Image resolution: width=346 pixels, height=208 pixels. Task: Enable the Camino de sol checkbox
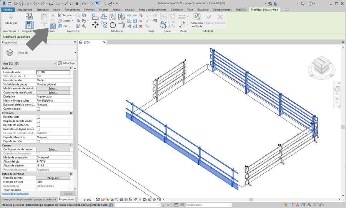38,109
